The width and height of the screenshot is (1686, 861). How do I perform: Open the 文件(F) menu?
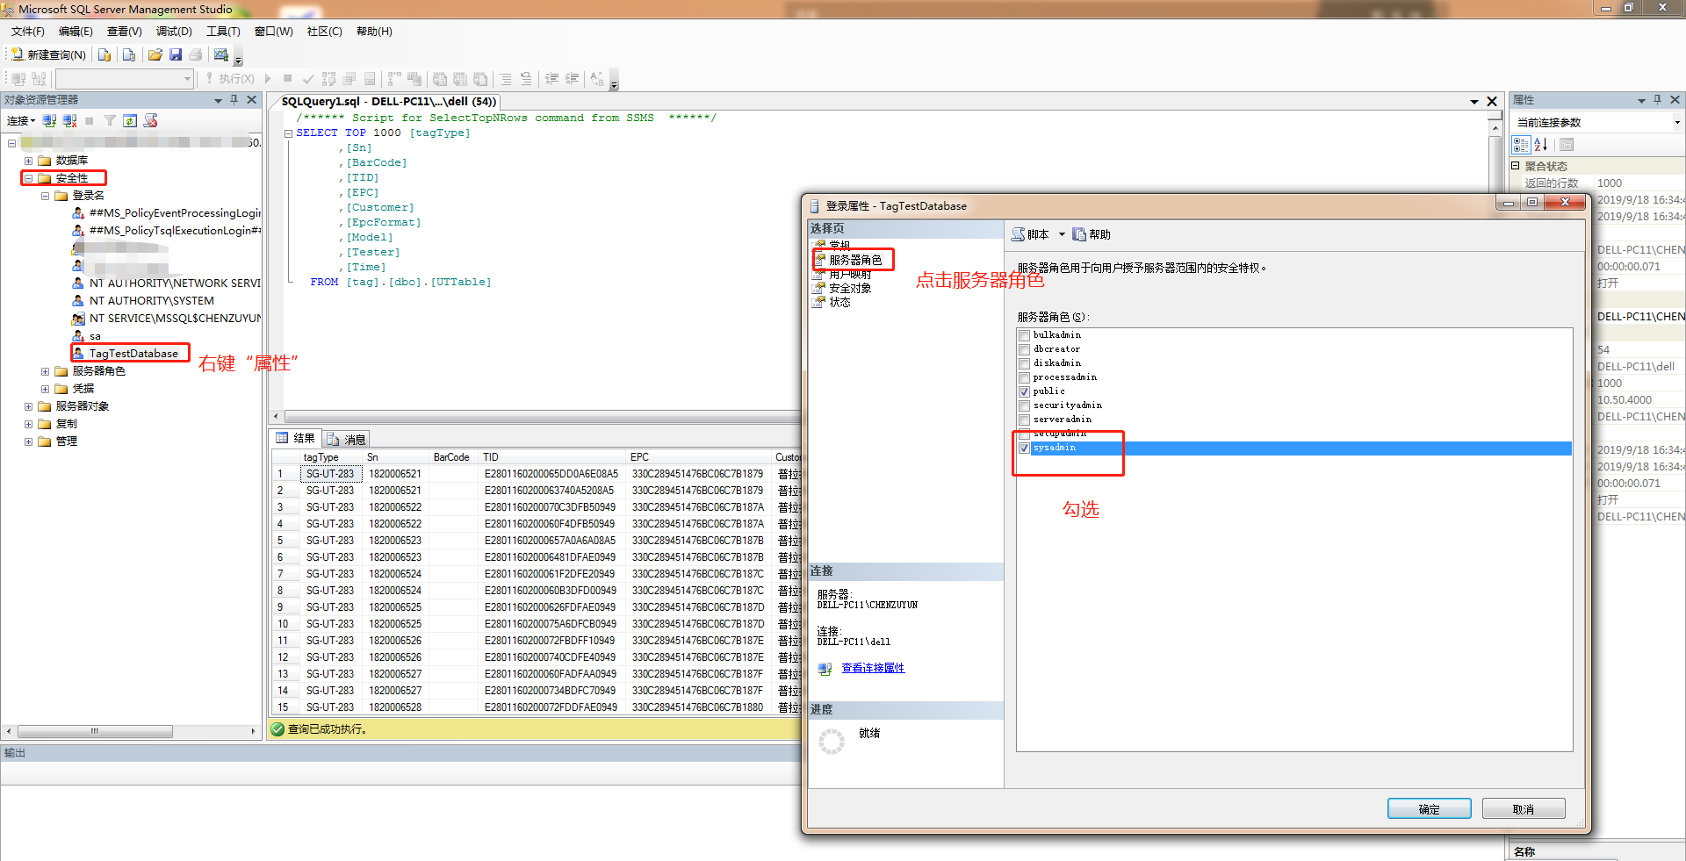(x=27, y=32)
